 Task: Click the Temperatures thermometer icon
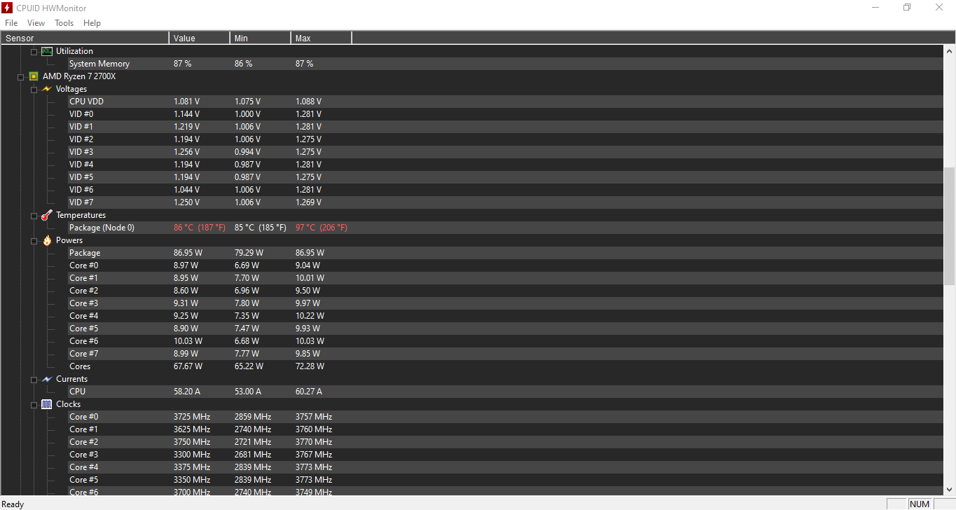point(47,215)
